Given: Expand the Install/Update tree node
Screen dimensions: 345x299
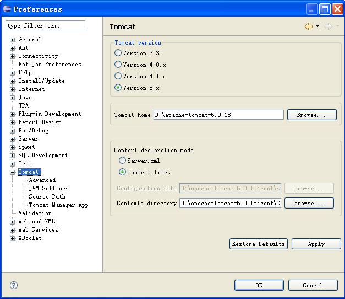Looking at the screenshot, I should point(12,81).
